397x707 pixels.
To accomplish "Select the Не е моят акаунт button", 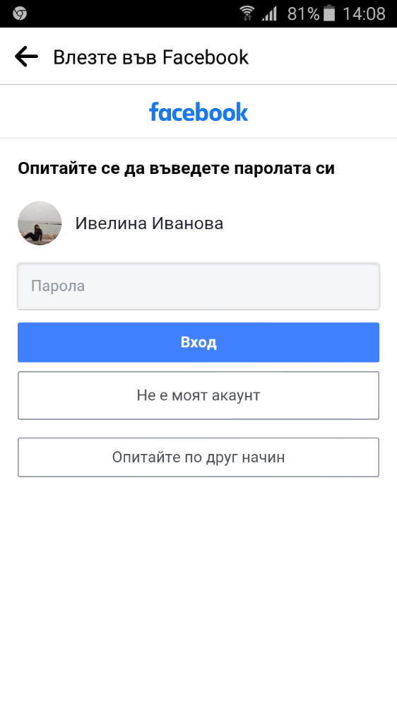I will point(198,395).
